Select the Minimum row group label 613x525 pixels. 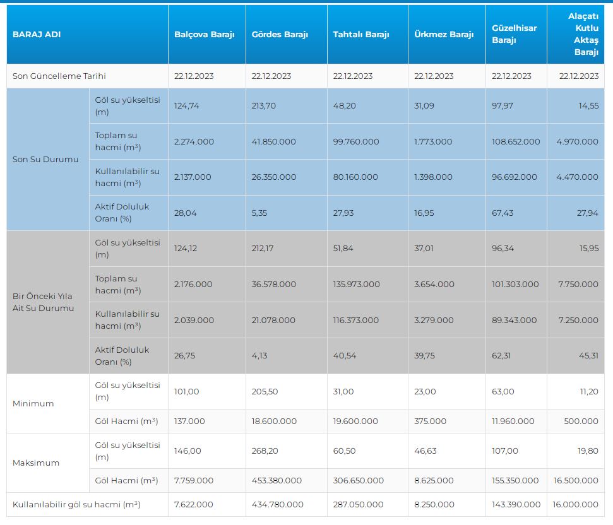(33, 403)
